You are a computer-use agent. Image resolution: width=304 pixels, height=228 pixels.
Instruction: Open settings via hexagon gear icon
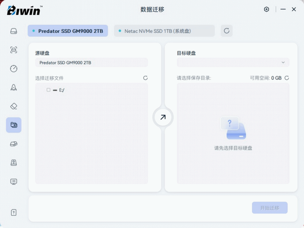click(266, 9)
